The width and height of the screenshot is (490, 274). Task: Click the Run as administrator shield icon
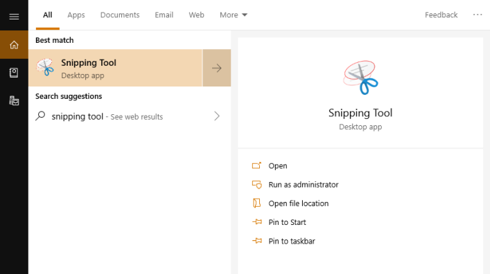point(256,185)
